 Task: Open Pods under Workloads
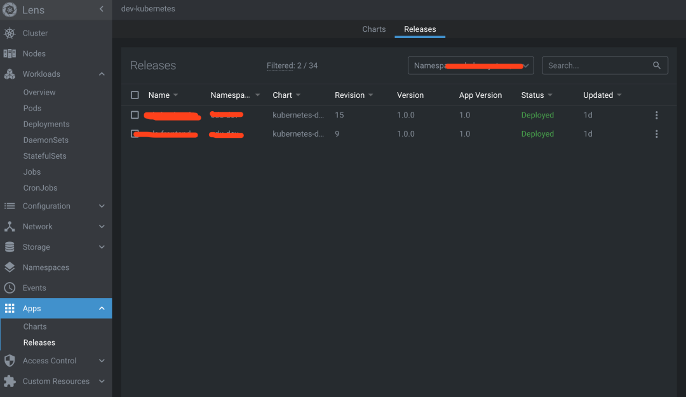click(x=32, y=109)
